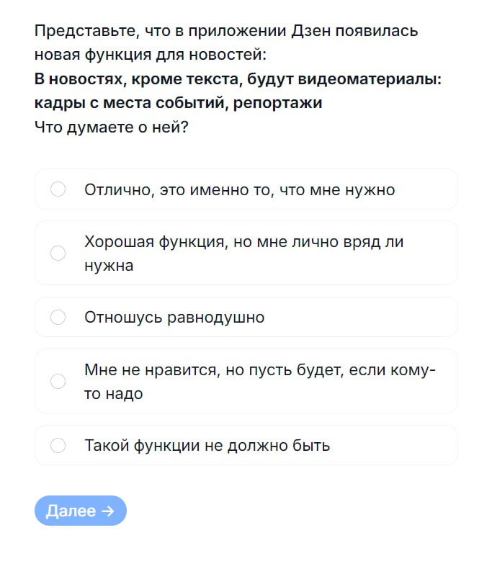Click the intro line "Представьте, что в приложении Дзен"

click(225, 31)
